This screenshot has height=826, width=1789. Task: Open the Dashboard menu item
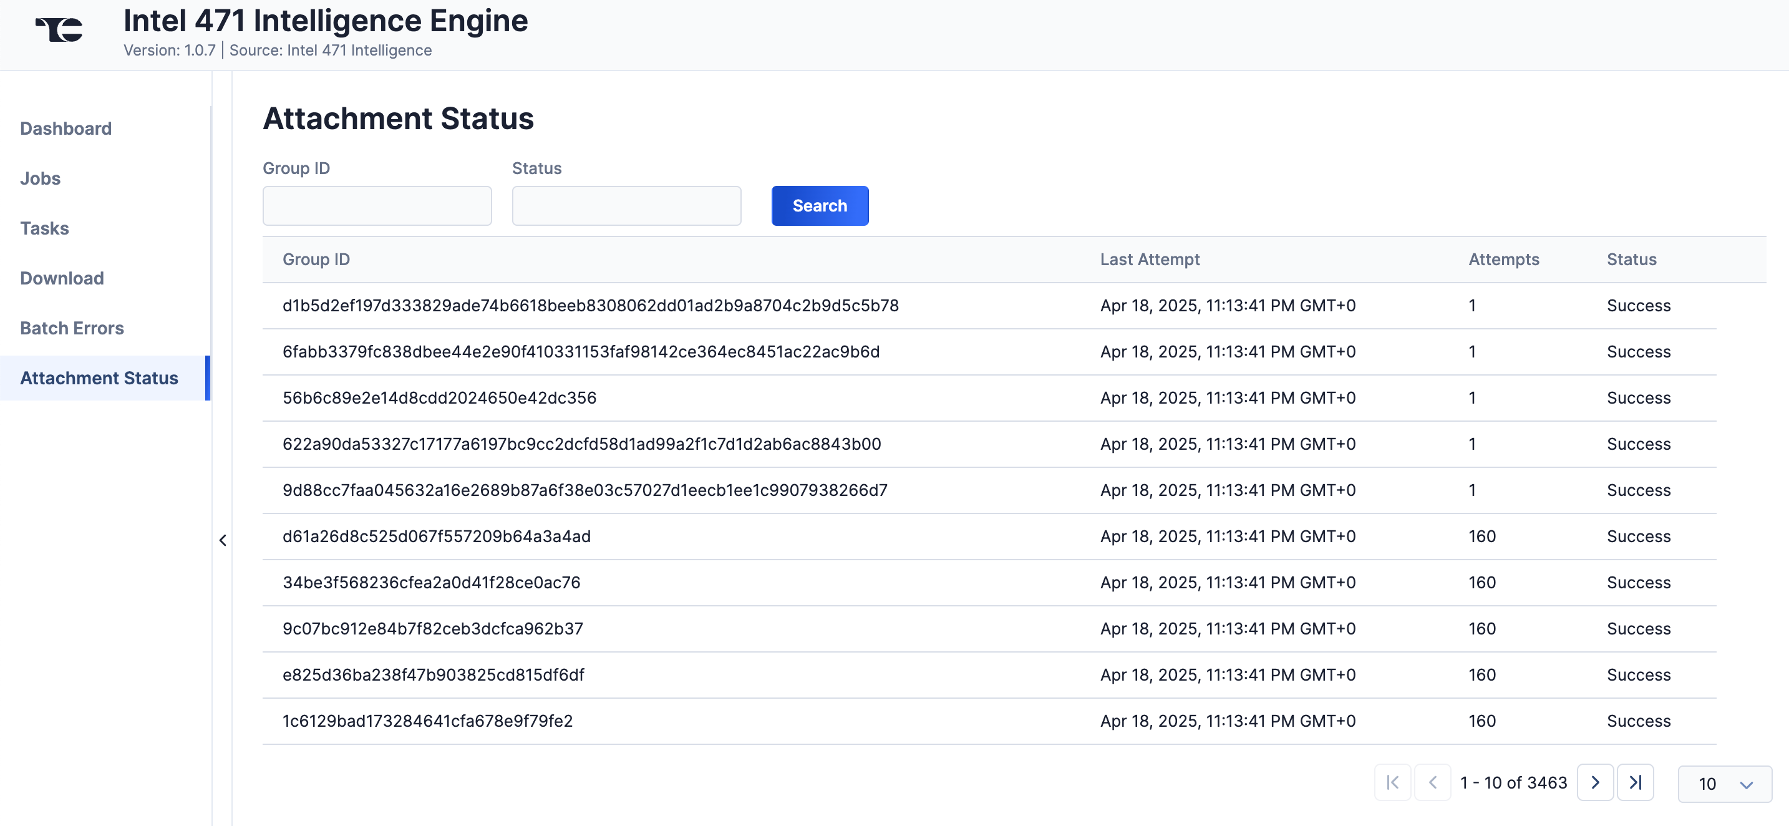point(65,129)
